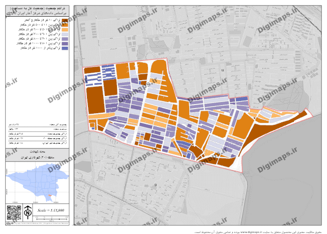This screenshot has height=234, width=327.
Task: Pick the light orange legend swatch ۵۰۱ to ۶۰۰
Action: pyautogui.click(x=65, y=29)
